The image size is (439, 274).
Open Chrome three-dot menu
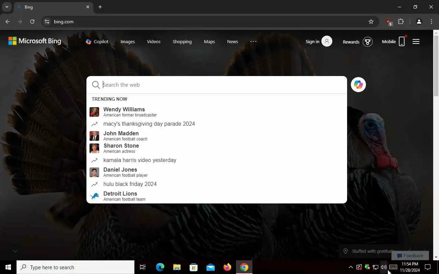pyautogui.click(x=431, y=22)
